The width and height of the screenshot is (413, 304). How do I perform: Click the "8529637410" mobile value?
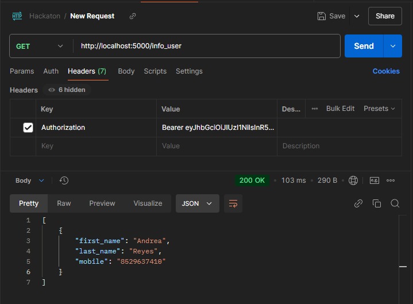click(141, 261)
